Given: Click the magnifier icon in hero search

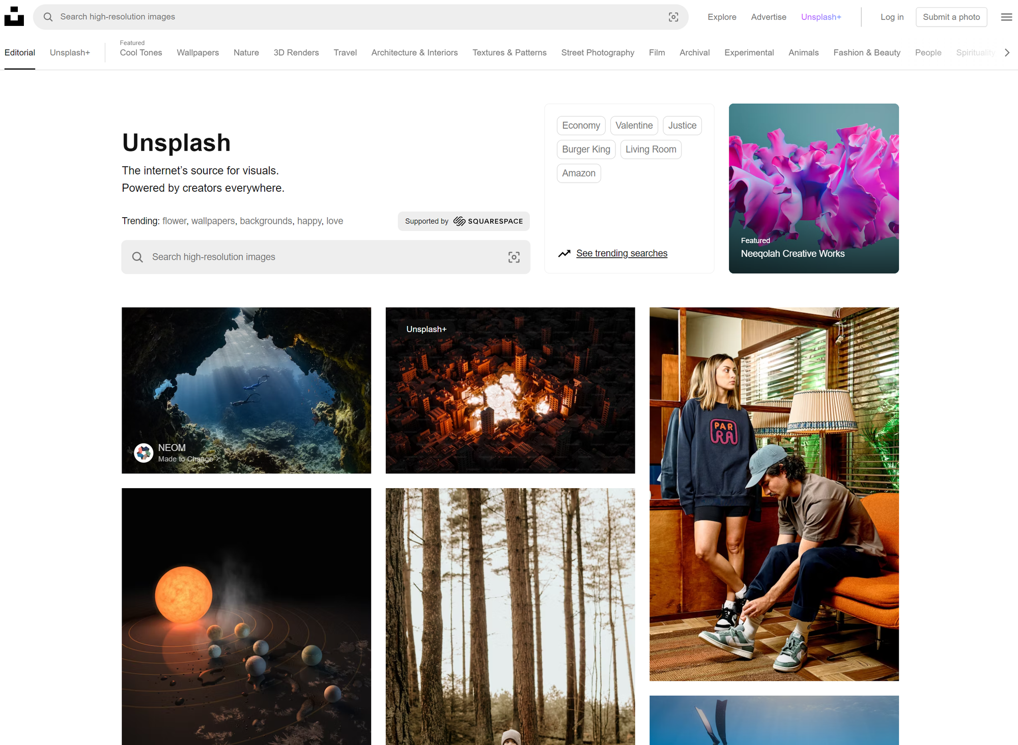Looking at the screenshot, I should coord(137,257).
